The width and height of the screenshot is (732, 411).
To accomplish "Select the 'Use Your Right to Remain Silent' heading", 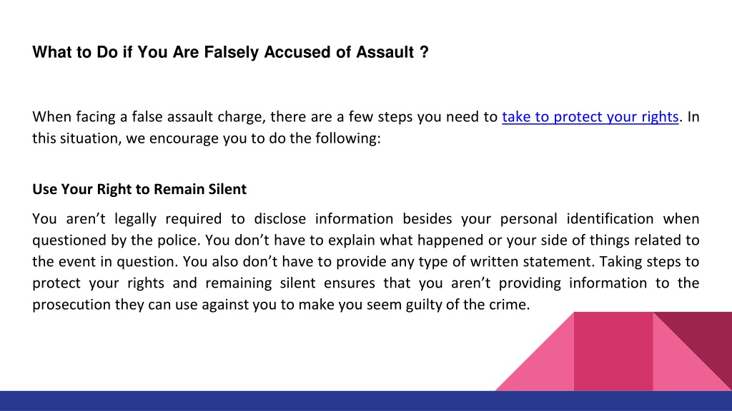I will 139,189.
